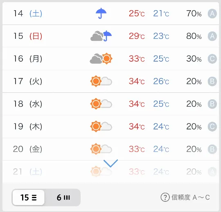Click the umbrella rain icon for the 14th
This screenshot has width=221, height=212.
tap(101, 13)
